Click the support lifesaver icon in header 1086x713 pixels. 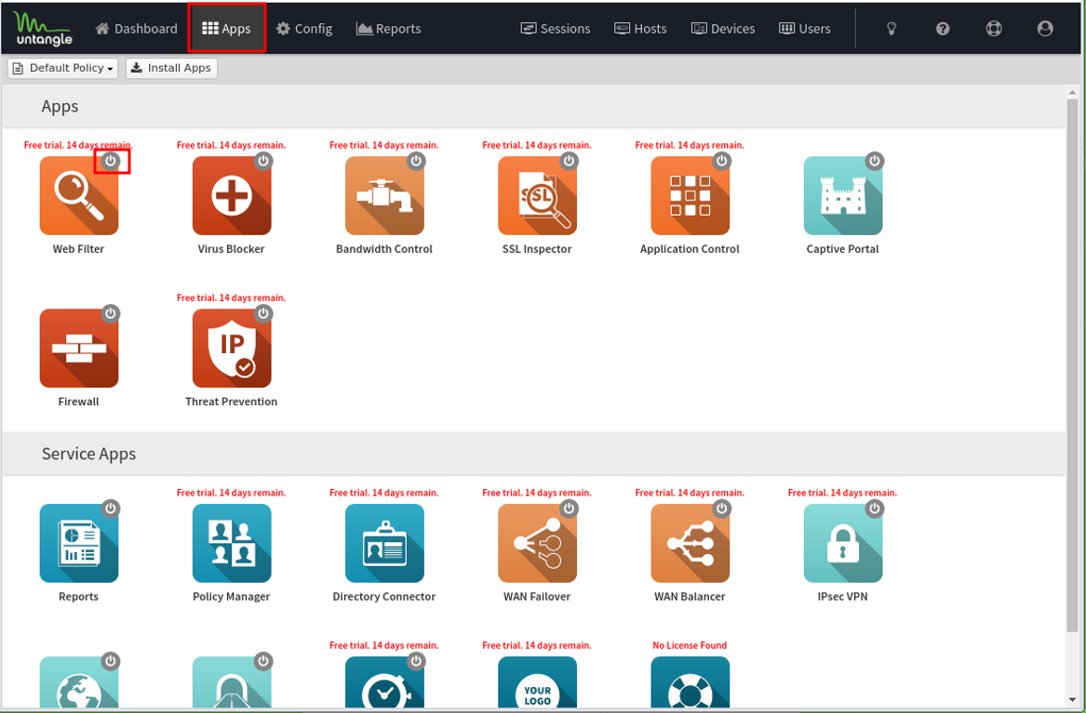[994, 29]
